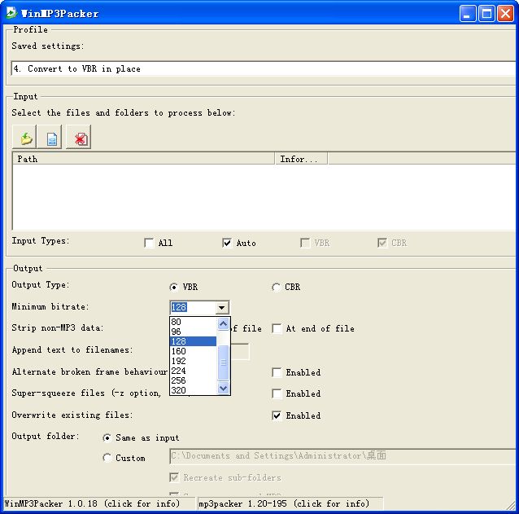The width and height of the screenshot is (519, 514).
Task: Choose Same as input output folder
Action: pyautogui.click(x=107, y=437)
